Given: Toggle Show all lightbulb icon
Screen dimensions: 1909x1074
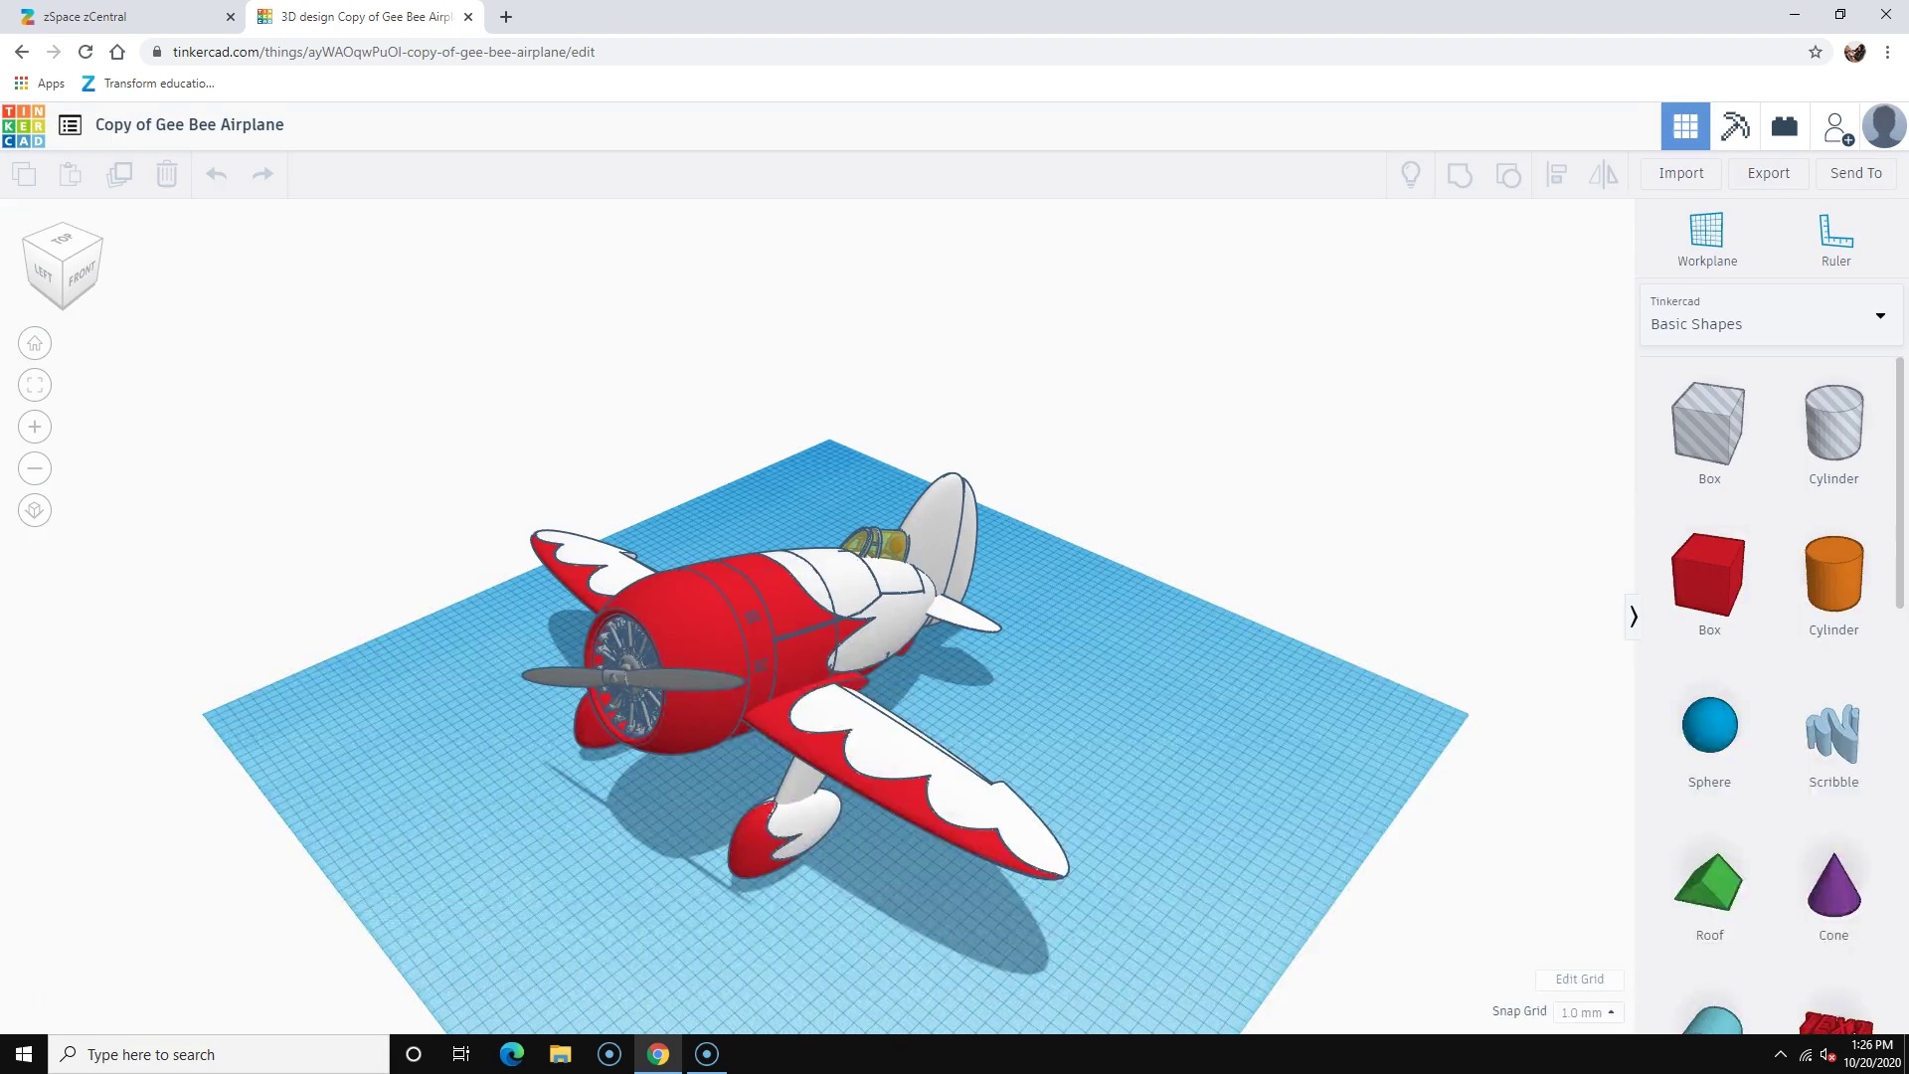Looking at the screenshot, I should point(1410,175).
